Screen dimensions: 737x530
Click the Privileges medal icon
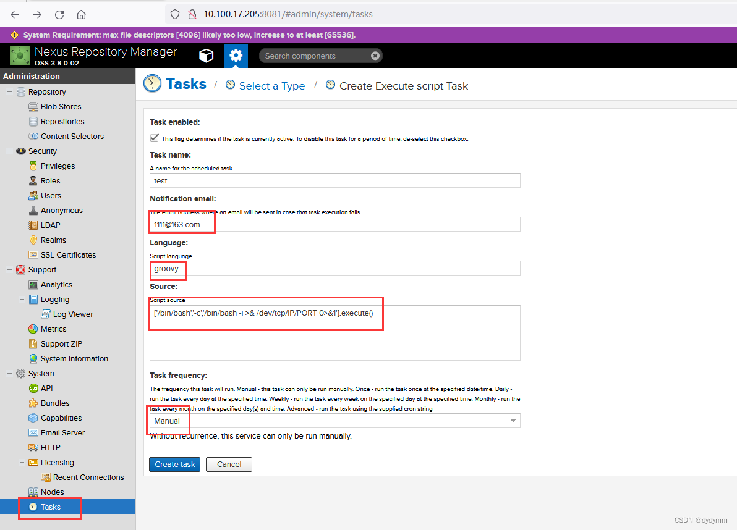[x=33, y=166]
